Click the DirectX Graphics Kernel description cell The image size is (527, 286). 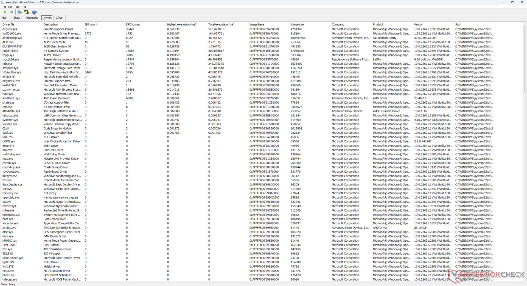[58, 29]
